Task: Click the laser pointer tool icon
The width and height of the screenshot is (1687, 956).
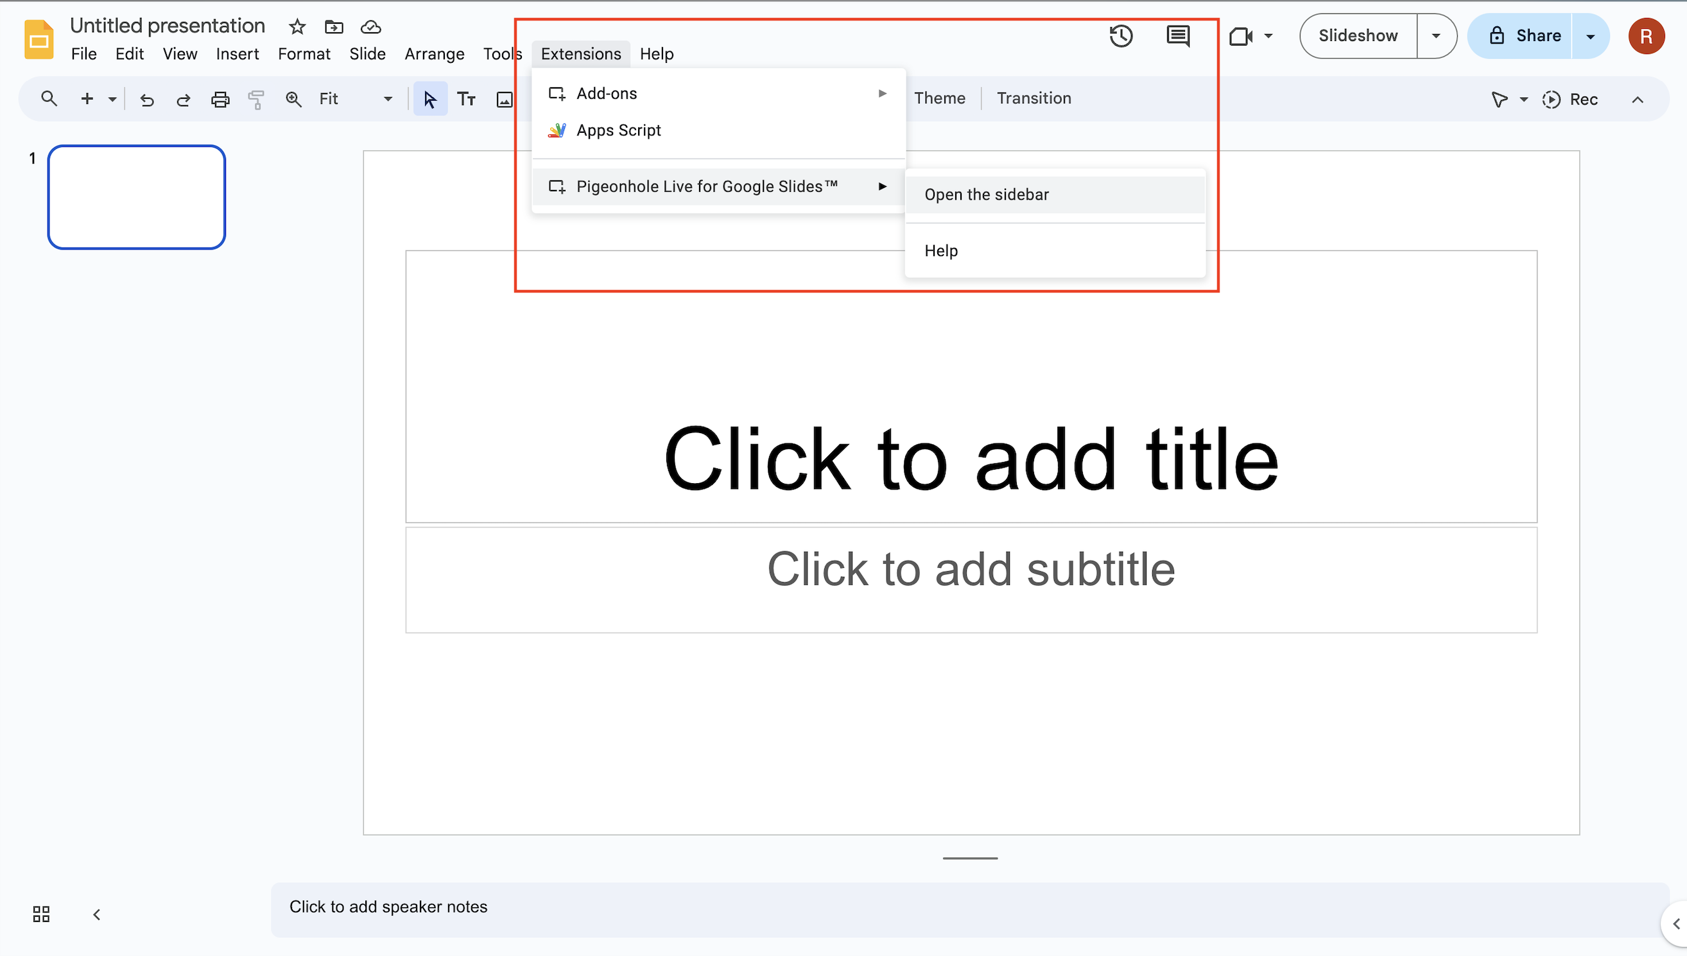Action: pyautogui.click(x=1499, y=99)
